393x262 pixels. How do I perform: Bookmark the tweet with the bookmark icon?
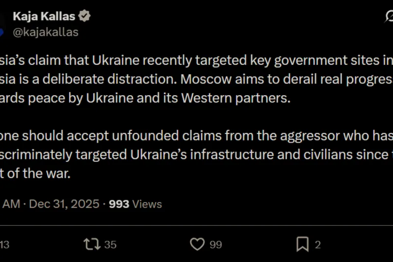[x=302, y=244]
